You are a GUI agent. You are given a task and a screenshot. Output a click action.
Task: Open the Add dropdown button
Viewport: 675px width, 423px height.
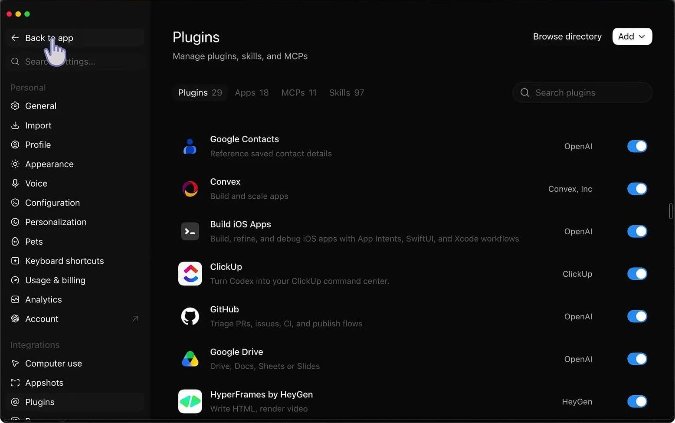coord(632,36)
